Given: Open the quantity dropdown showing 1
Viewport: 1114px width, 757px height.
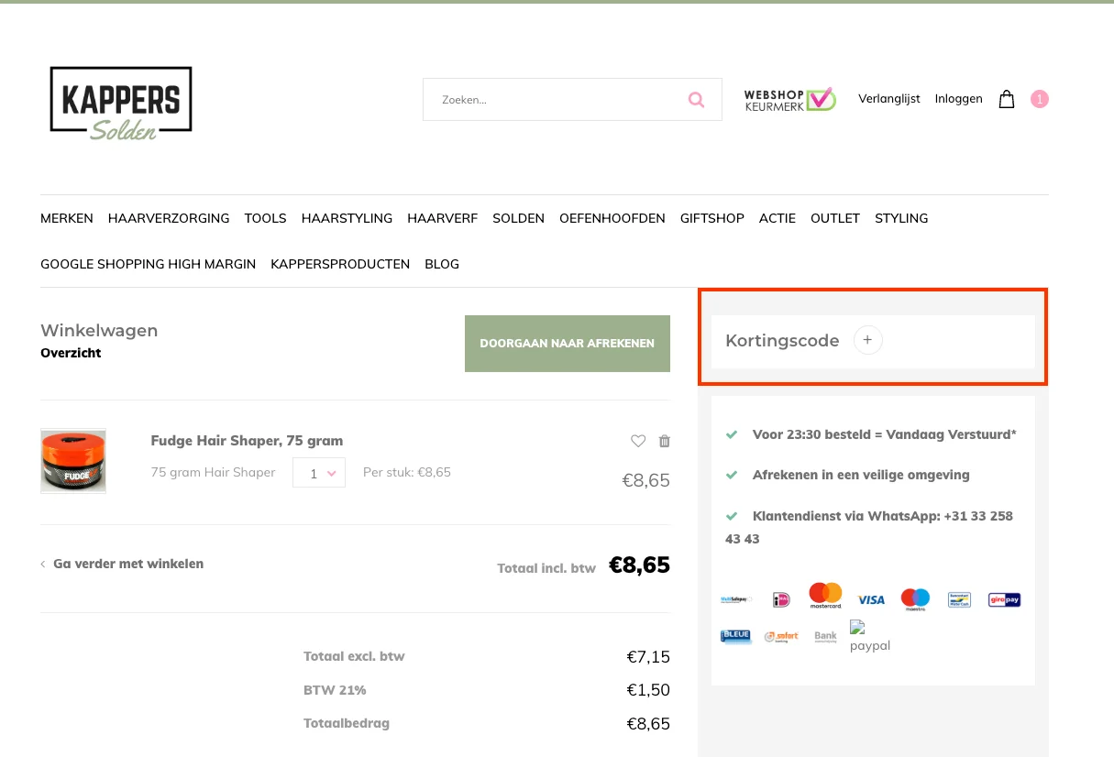Looking at the screenshot, I should 319,473.
